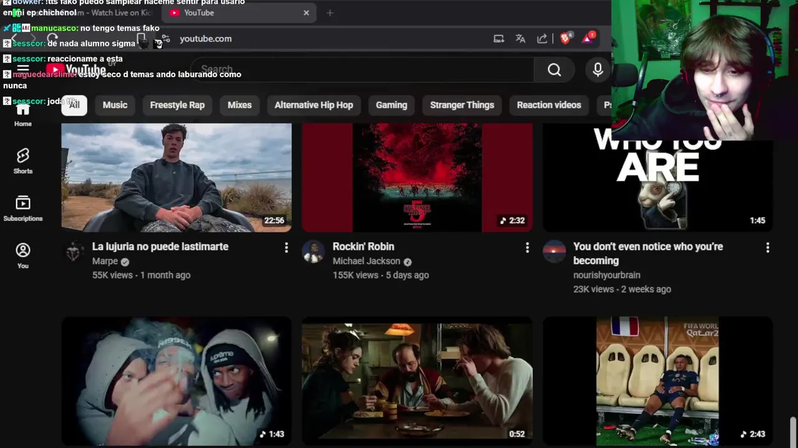Open more options for La lujuria video
This screenshot has height=448, width=798.
tap(286, 248)
